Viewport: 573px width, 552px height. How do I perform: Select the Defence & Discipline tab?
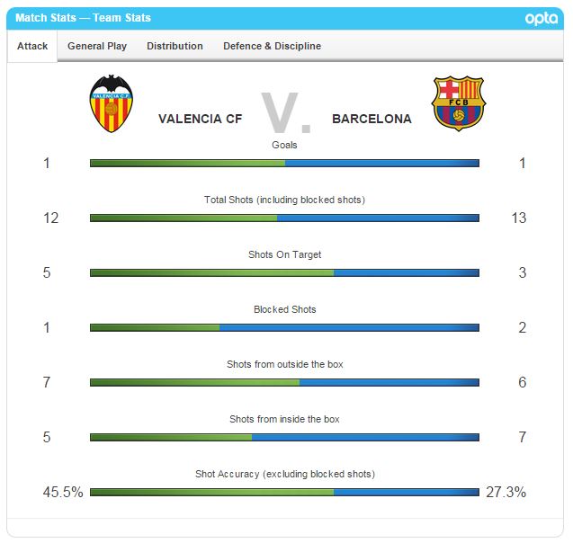pyautogui.click(x=272, y=46)
